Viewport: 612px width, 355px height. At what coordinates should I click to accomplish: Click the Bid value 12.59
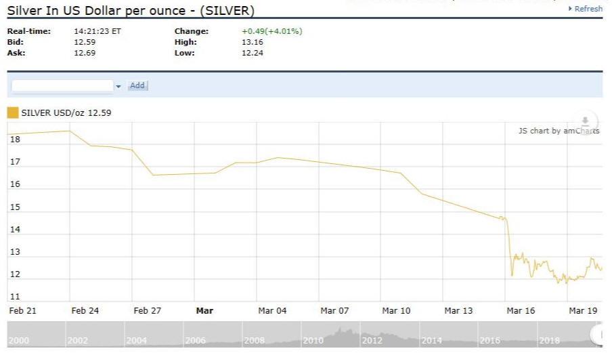point(85,42)
